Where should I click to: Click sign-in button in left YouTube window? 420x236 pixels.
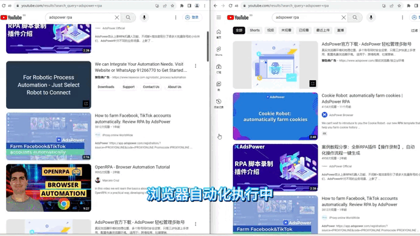[x=192, y=18]
